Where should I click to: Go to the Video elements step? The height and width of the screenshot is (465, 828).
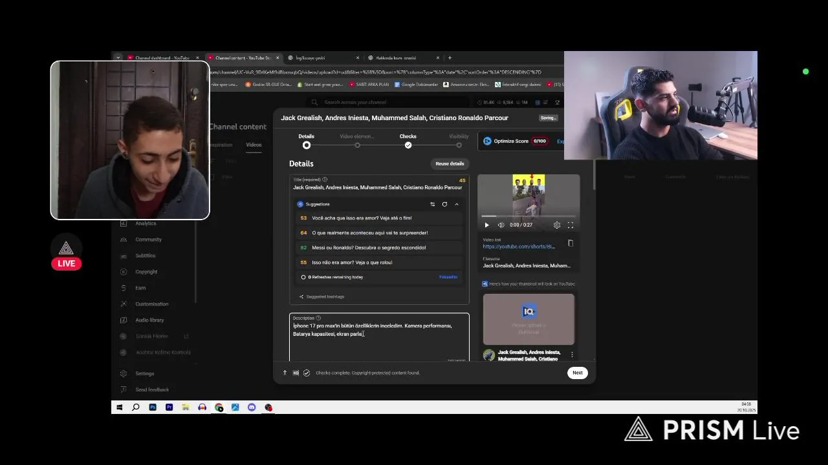pos(357,140)
